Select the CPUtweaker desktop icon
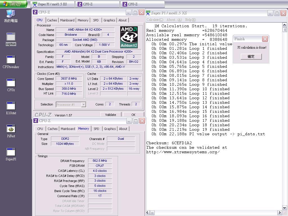 [11, 62]
